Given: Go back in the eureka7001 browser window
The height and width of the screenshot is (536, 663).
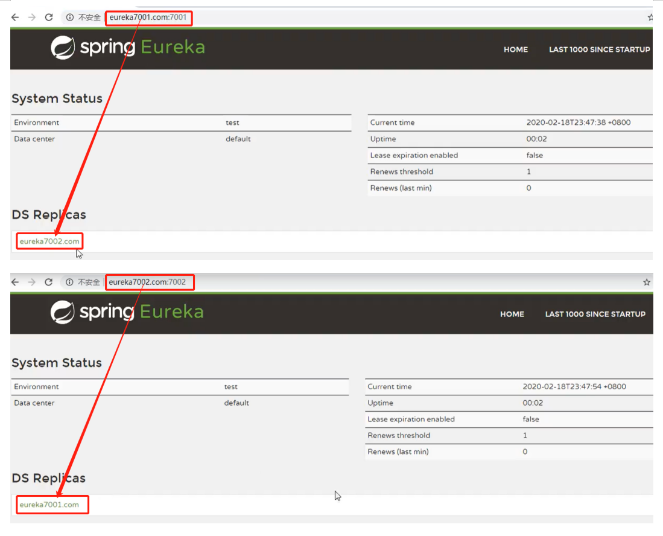Looking at the screenshot, I should point(15,18).
